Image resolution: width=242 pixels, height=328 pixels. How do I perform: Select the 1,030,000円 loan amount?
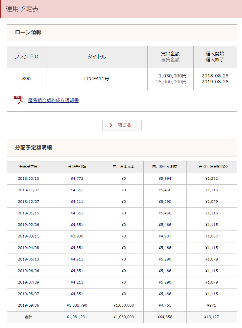pos(173,76)
